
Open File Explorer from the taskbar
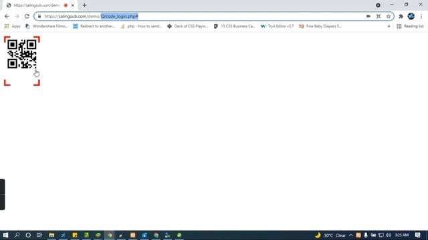click(51, 235)
